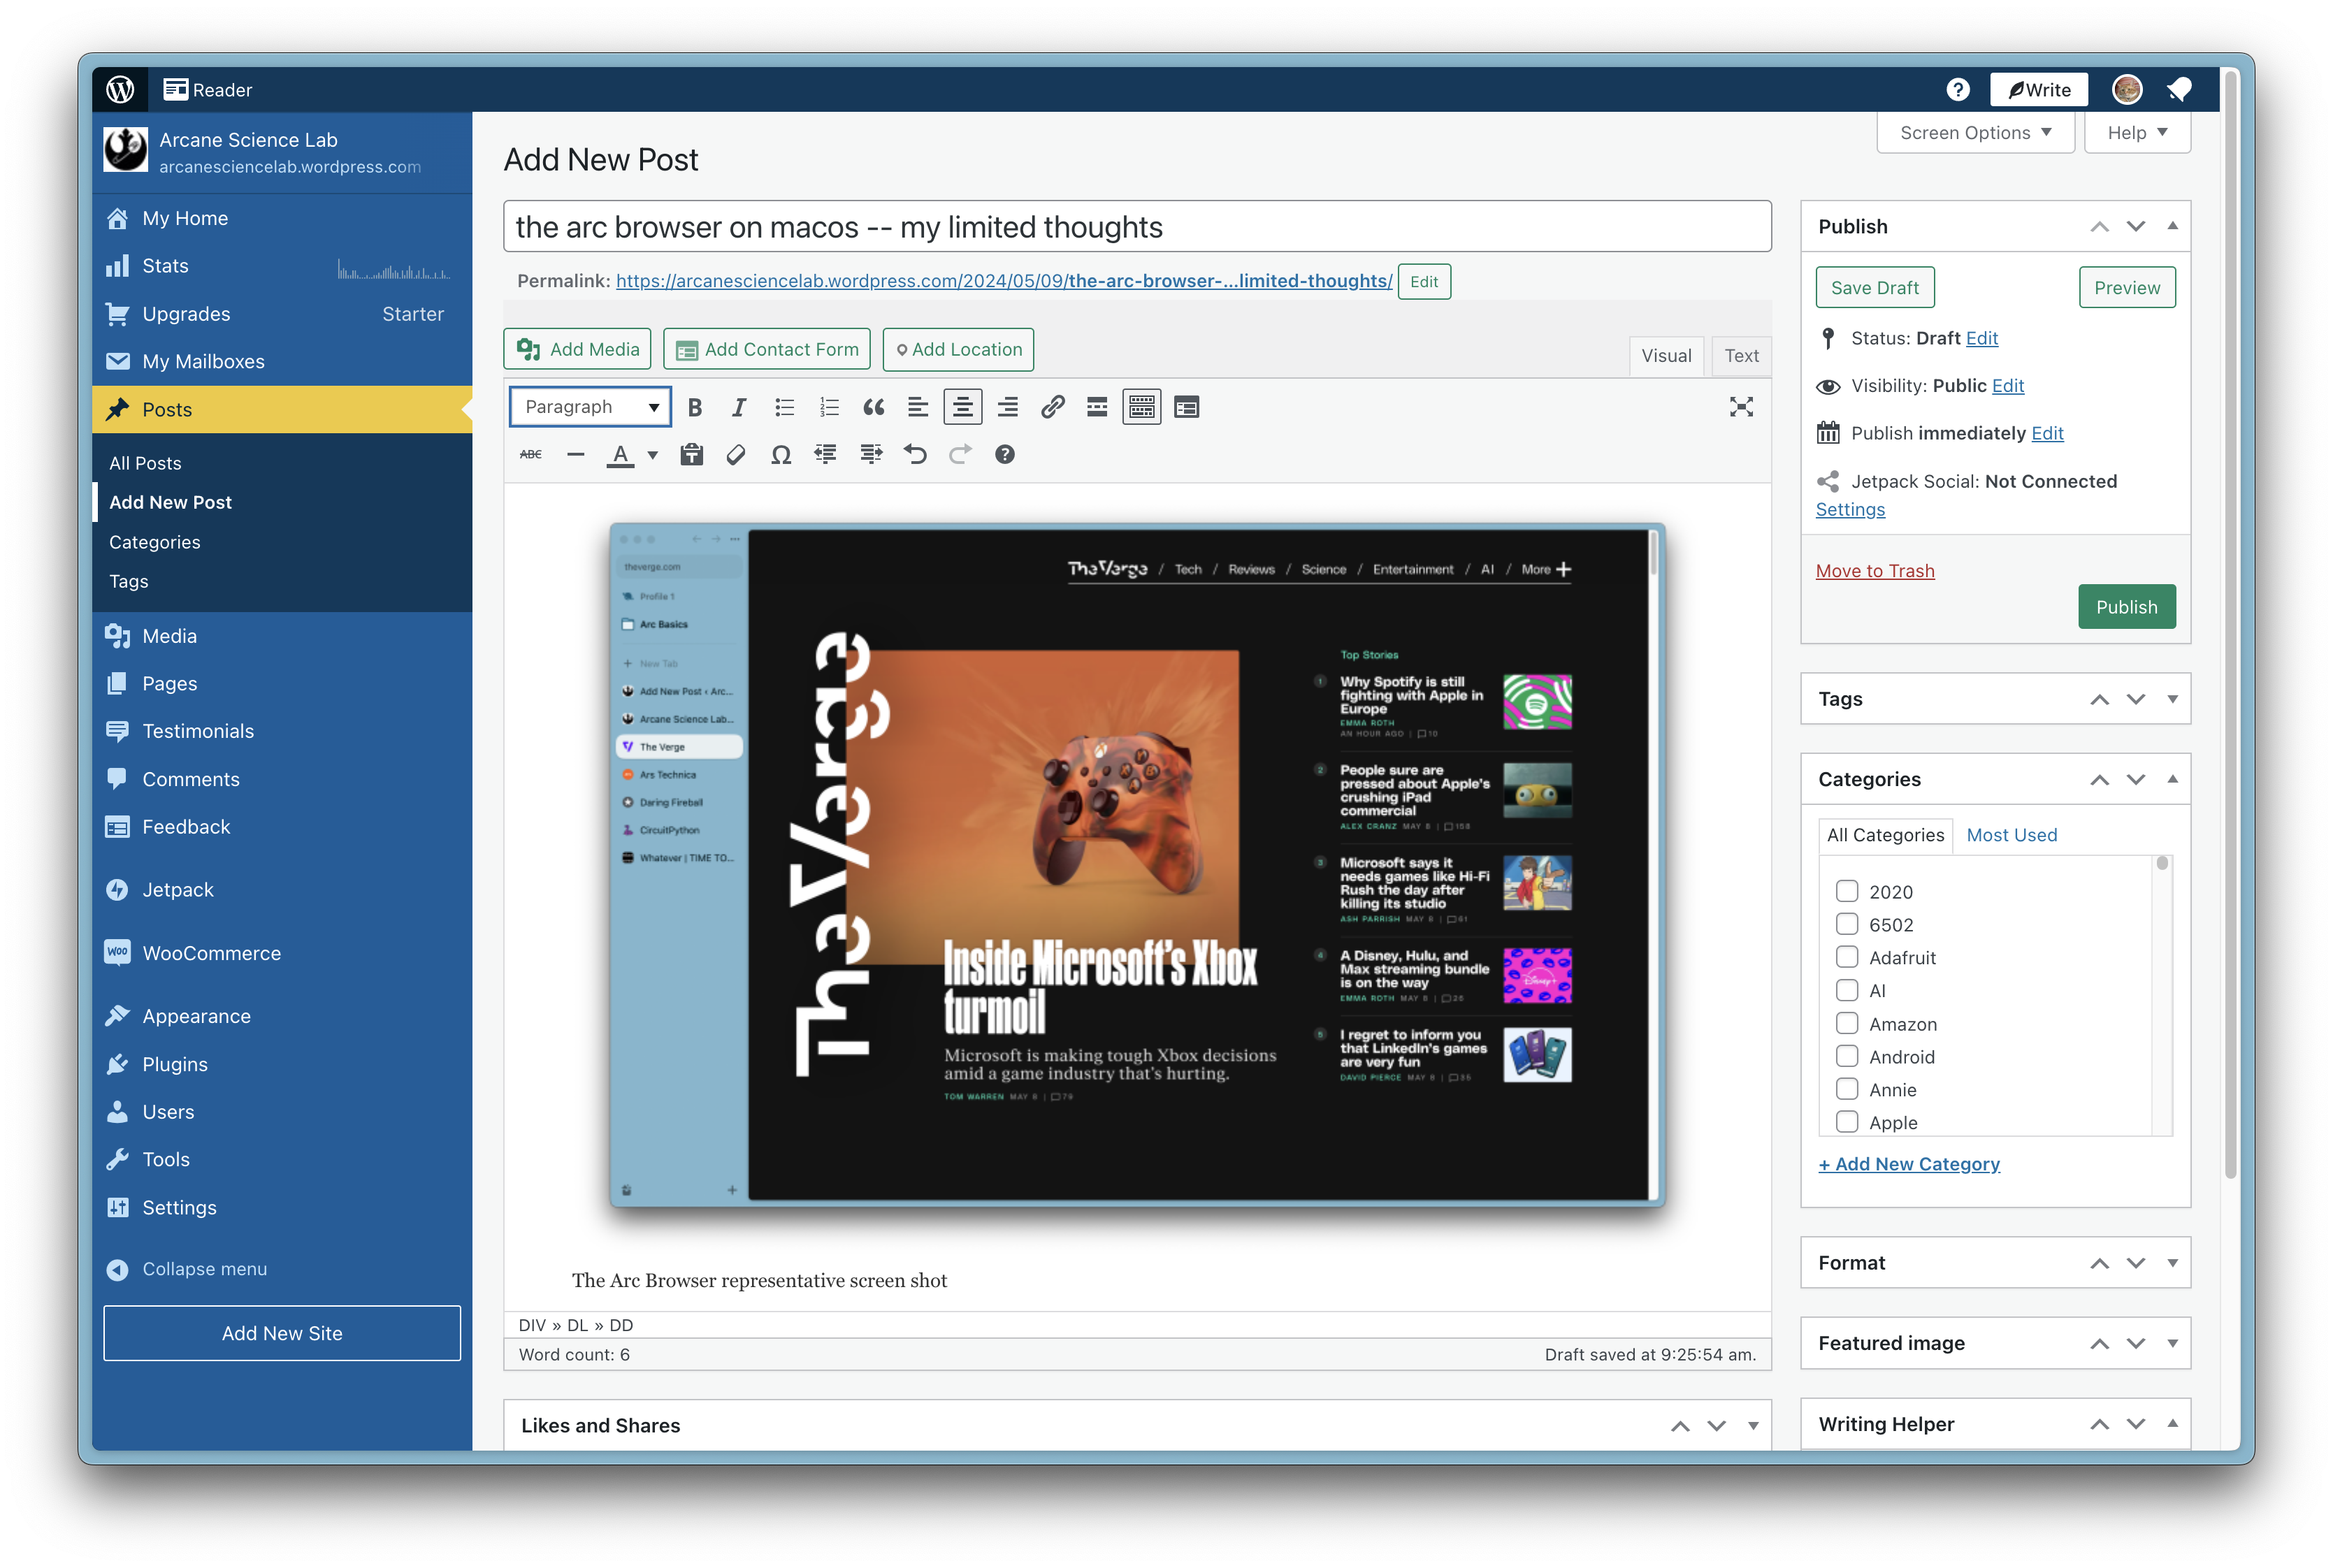Expand the Format panel triangle
Screen dimensions: 2333x1568
point(2172,1263)
